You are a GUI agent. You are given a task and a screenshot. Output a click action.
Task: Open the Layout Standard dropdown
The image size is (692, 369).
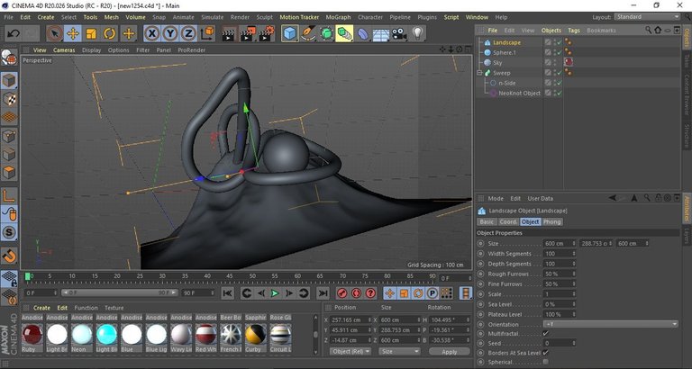click(x=648, y=17)
